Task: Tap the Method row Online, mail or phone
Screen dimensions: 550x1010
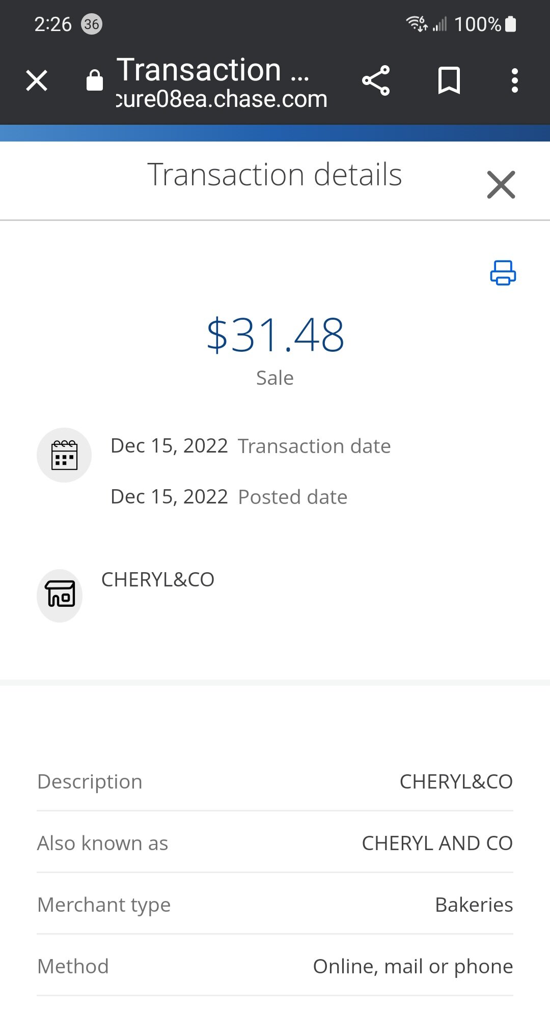Action: pyautogui.click(x=275, y=966)
